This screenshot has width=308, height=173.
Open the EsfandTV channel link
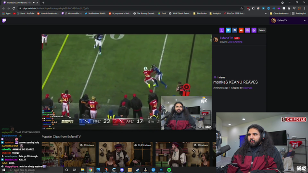[x=226, y=38]
